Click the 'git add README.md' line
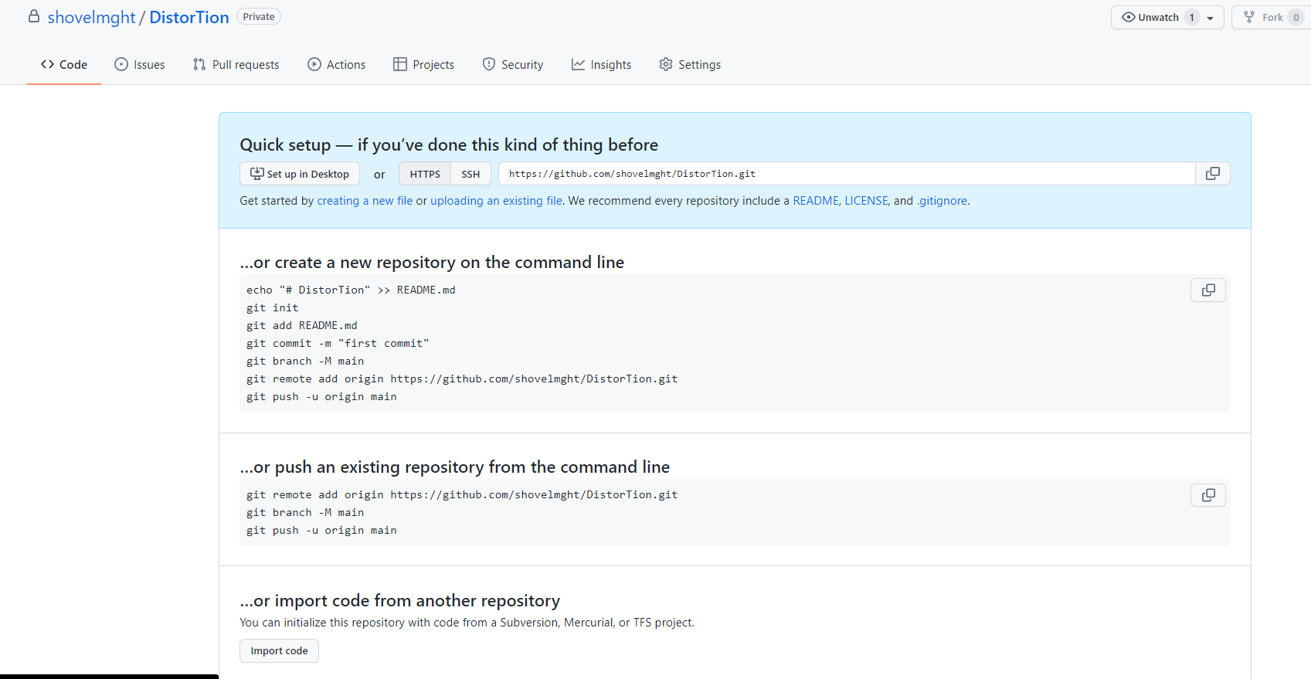The width and height of the screenshot is (1311, 679). pos(302,325)
